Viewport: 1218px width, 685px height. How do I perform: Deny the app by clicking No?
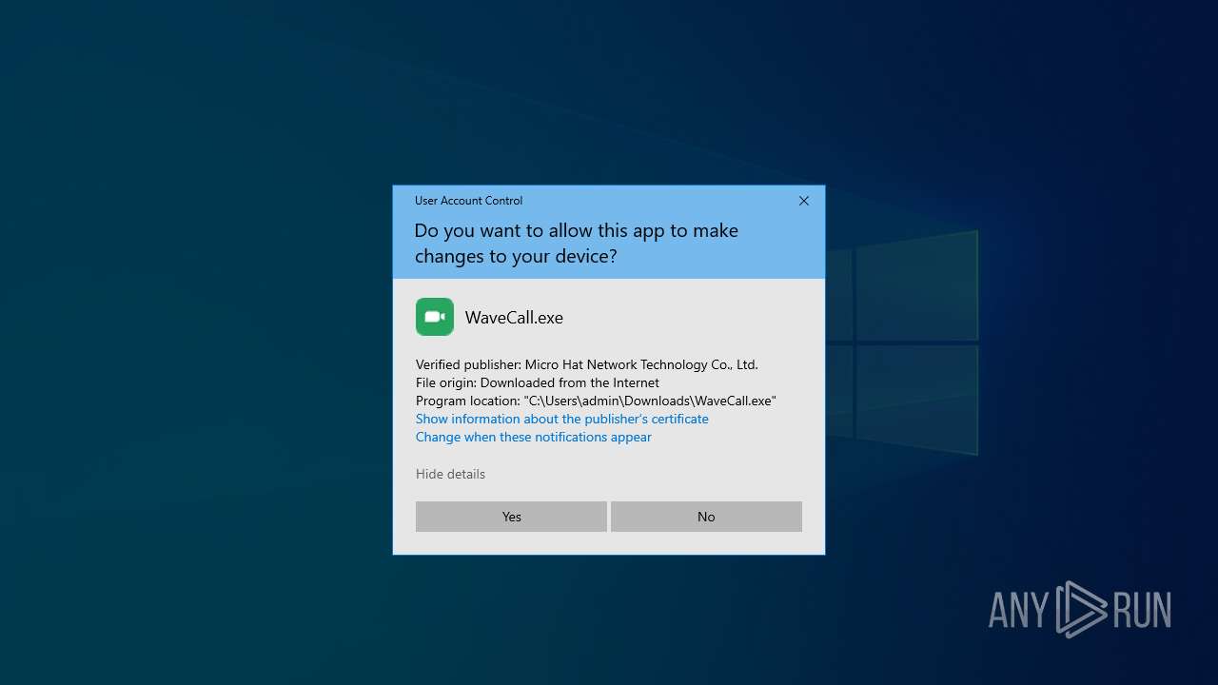pos(706,517)
